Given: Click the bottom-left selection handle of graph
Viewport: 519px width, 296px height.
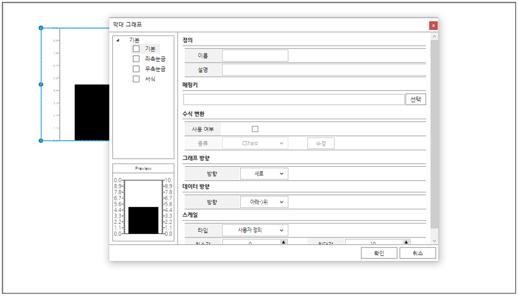Looking at the screenshot, I should (41, 141).
